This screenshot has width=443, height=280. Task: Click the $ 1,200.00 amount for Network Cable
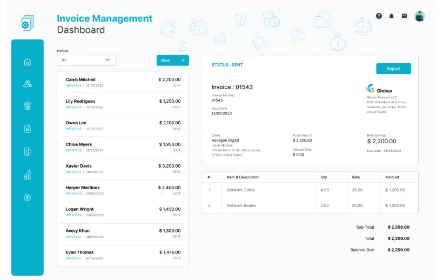coord(395,190)
